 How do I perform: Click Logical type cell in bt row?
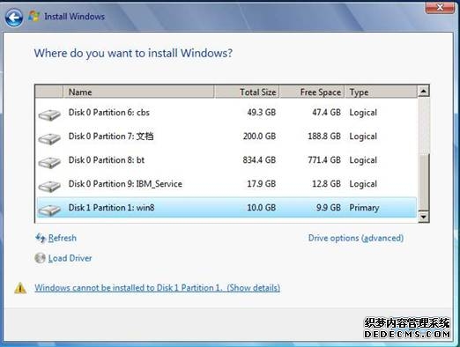pos(363,160)
